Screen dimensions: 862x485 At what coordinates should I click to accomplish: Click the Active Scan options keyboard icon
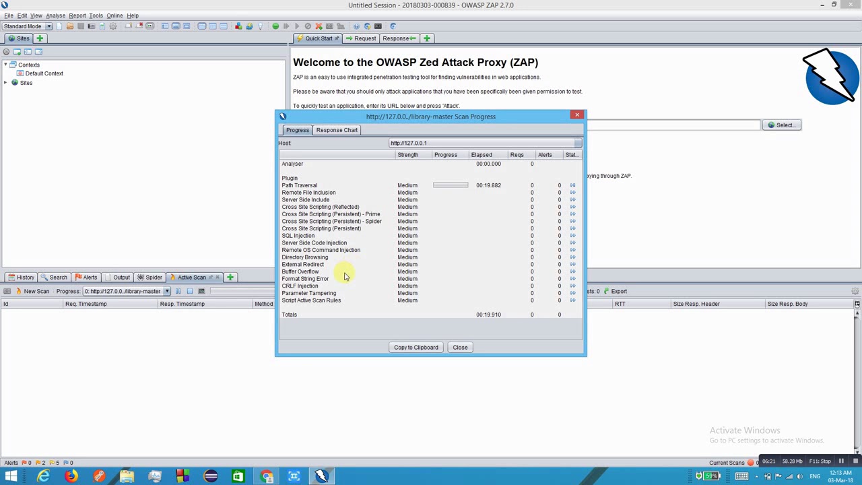pos(7,291)
